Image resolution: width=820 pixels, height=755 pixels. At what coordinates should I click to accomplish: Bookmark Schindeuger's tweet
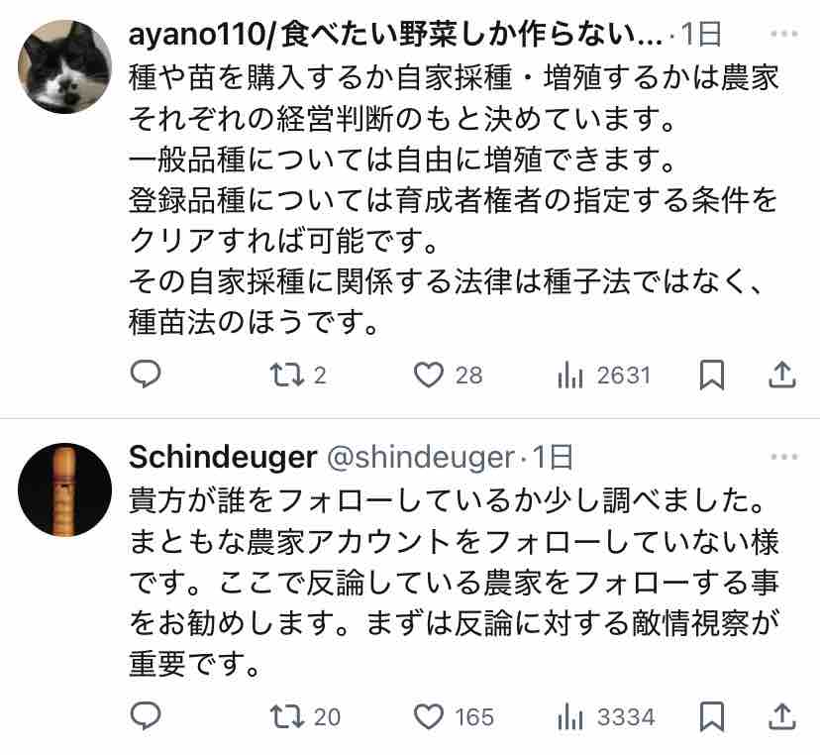coord(711,715)
